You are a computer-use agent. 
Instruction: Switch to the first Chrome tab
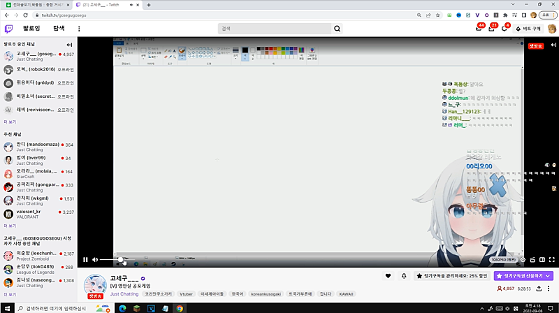coord(38,5)
